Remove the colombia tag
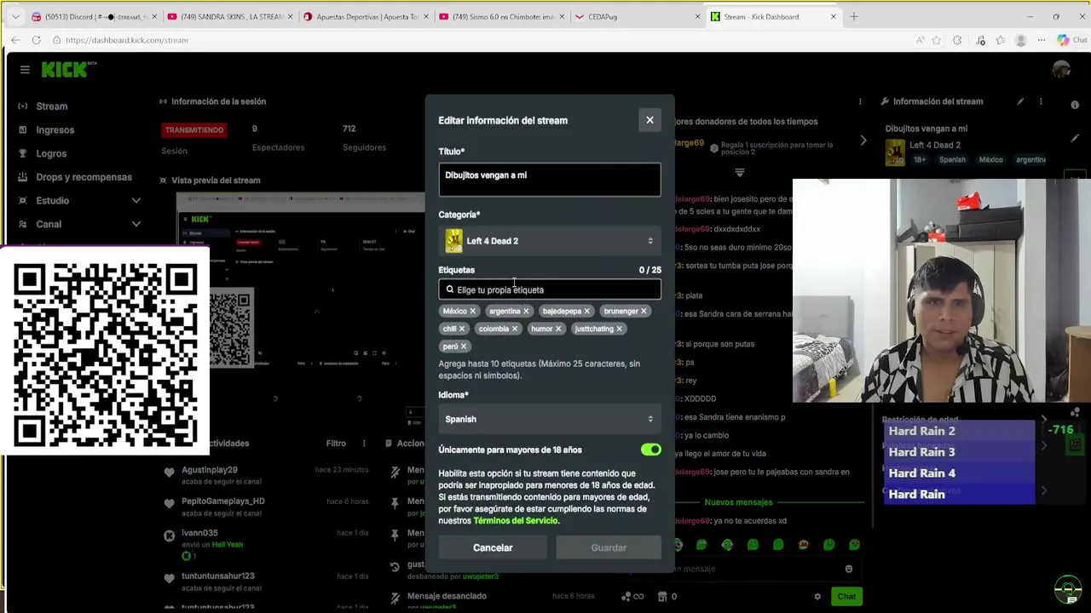Viewport: 1091px width, 613px height. (x=514, y=329)
